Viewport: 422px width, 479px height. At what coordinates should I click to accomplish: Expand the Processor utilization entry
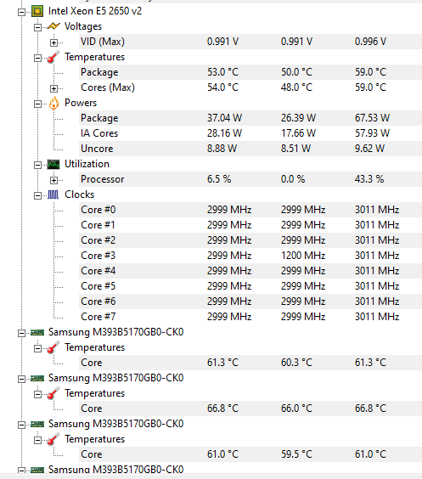[53, 180]
